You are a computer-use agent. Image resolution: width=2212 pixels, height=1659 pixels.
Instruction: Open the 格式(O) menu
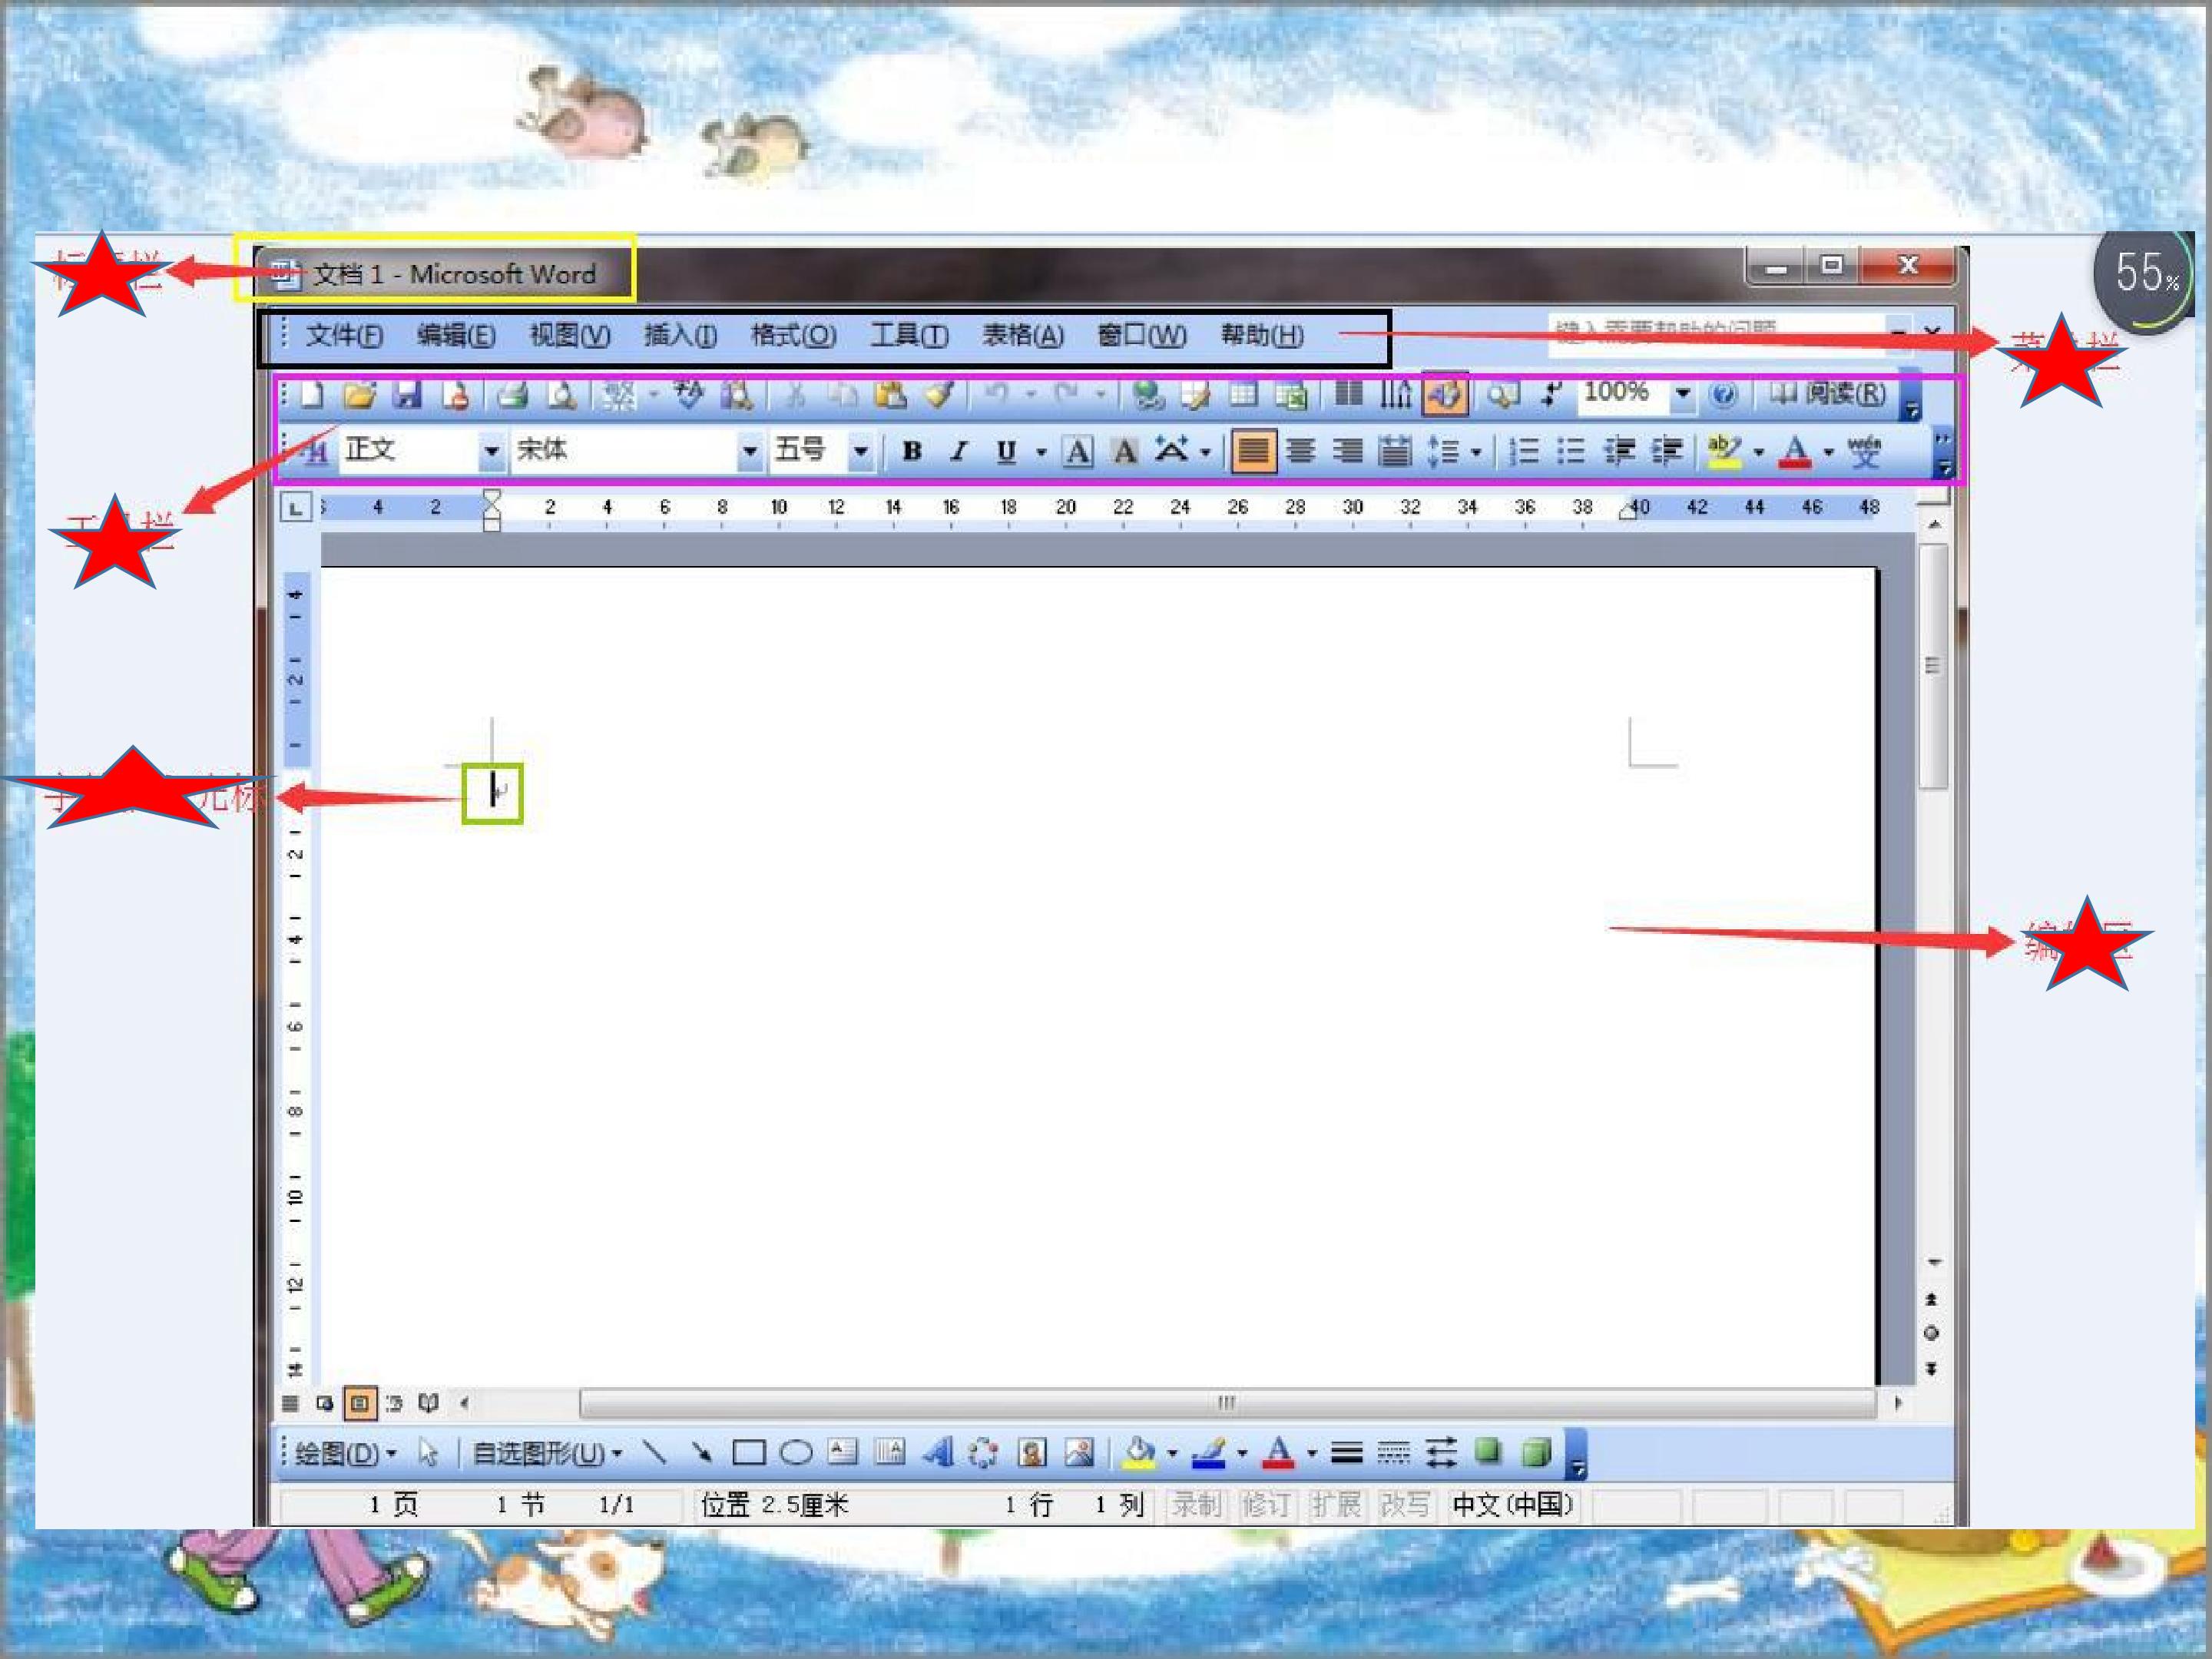click(x=793, y=336)
